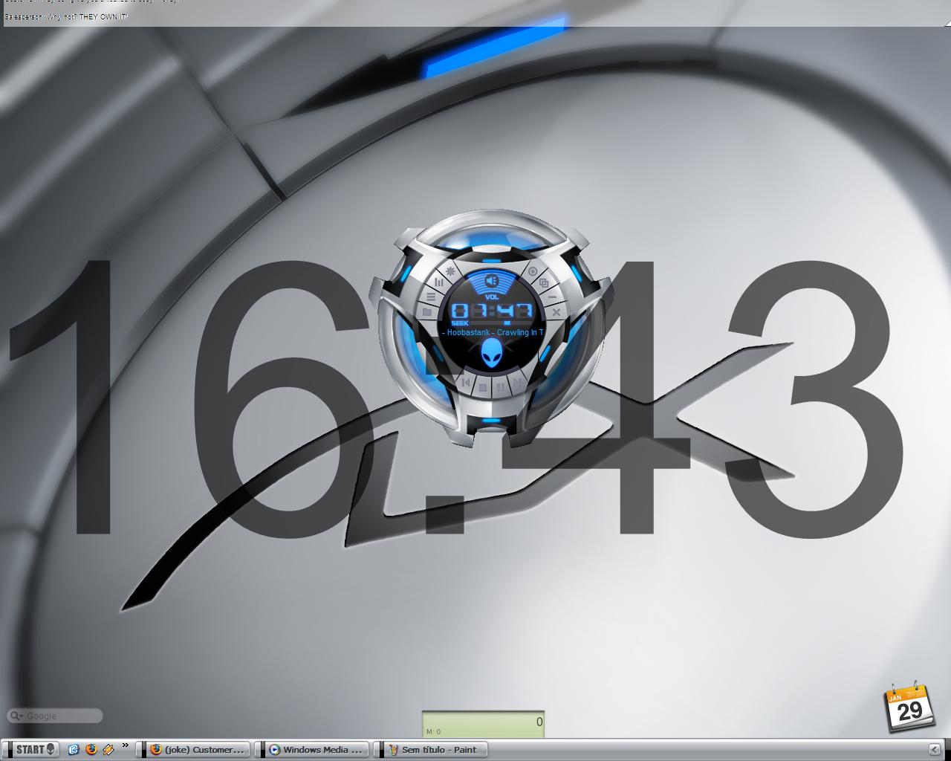Open the Google search magnifier dropdown
The height and width of the screenshot is (761, 951).
point(16,716)
